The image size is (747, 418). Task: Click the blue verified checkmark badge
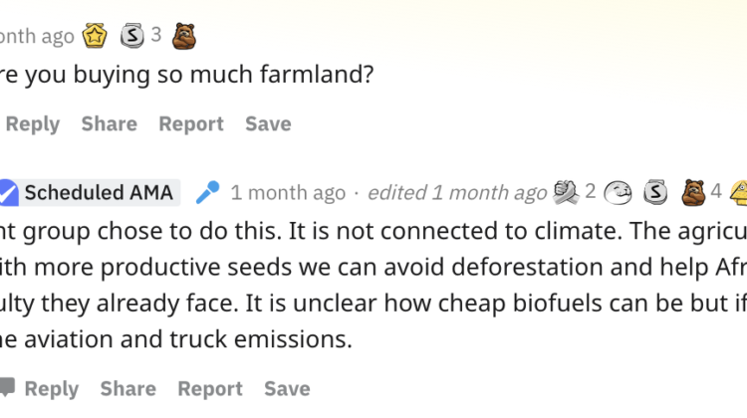7,192
